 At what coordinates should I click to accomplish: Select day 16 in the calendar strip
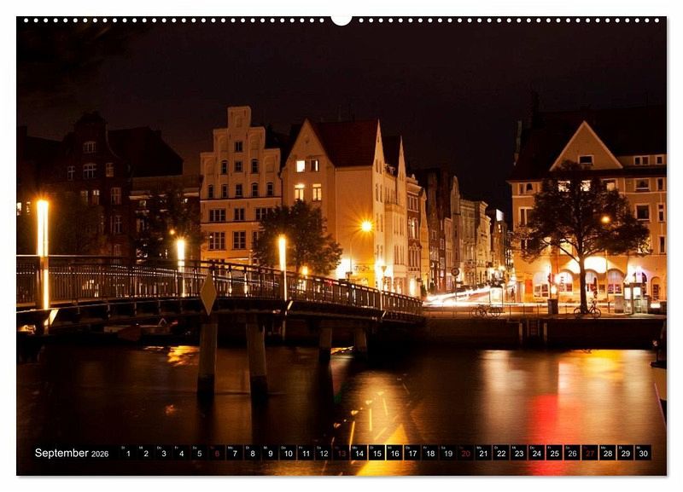[394, 453]
